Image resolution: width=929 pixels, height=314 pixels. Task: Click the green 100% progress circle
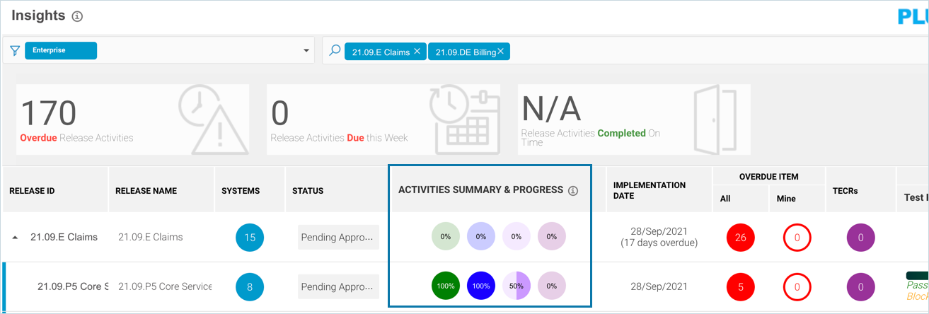tap(445, 286)
